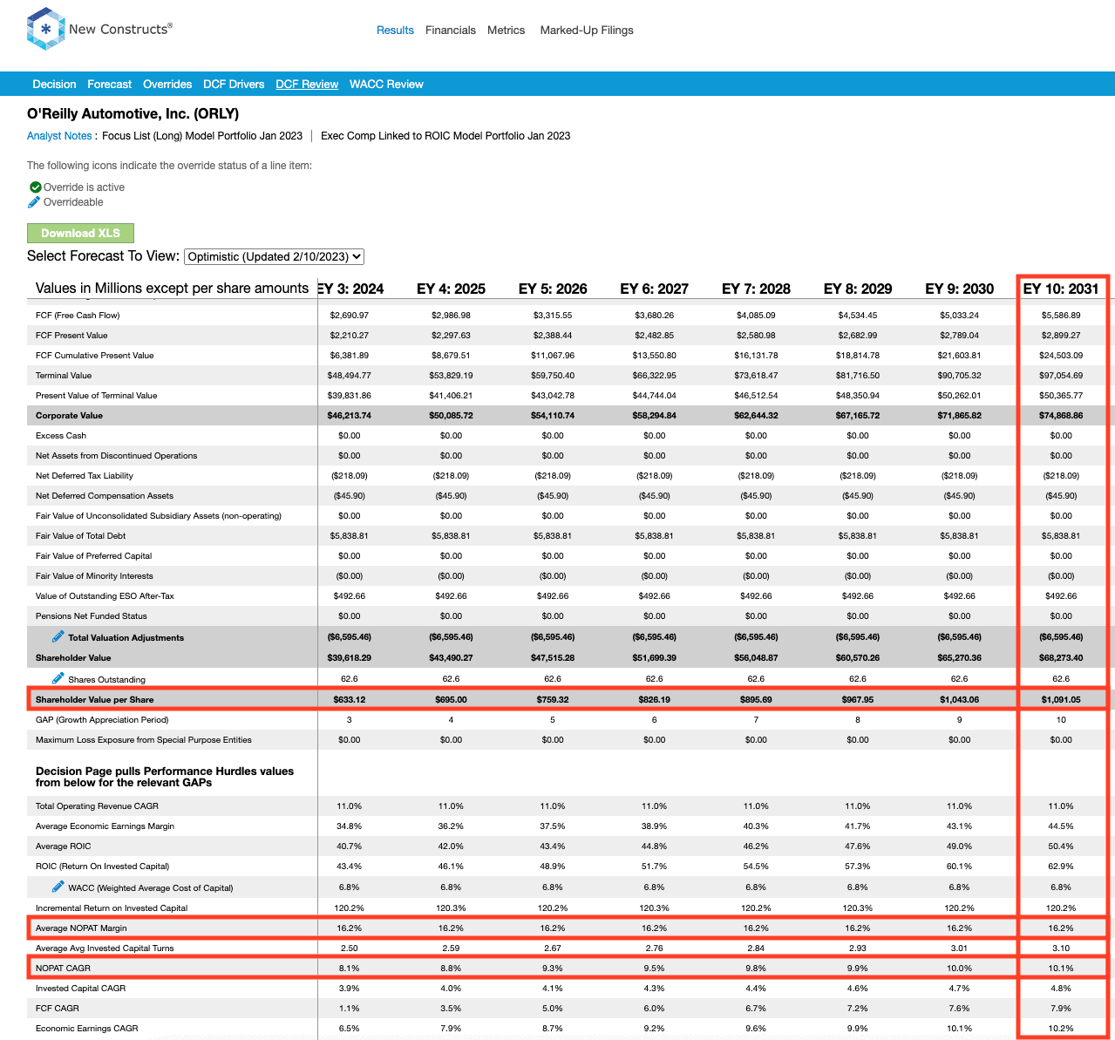Click the Net Deferred Tax Liability label
Image resolution: width=1115 pixels, height=1040 pixels.
(85, 476)
